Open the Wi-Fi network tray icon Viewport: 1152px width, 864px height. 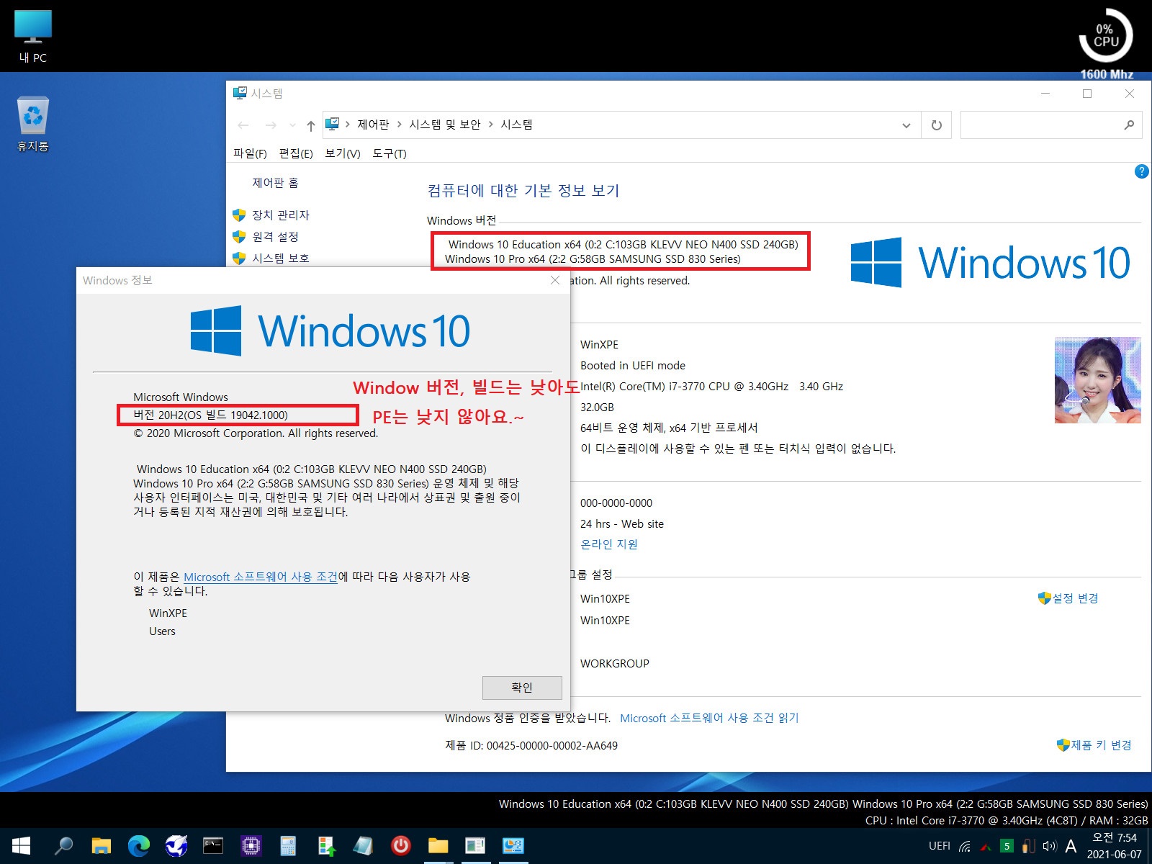pos(965,846)
